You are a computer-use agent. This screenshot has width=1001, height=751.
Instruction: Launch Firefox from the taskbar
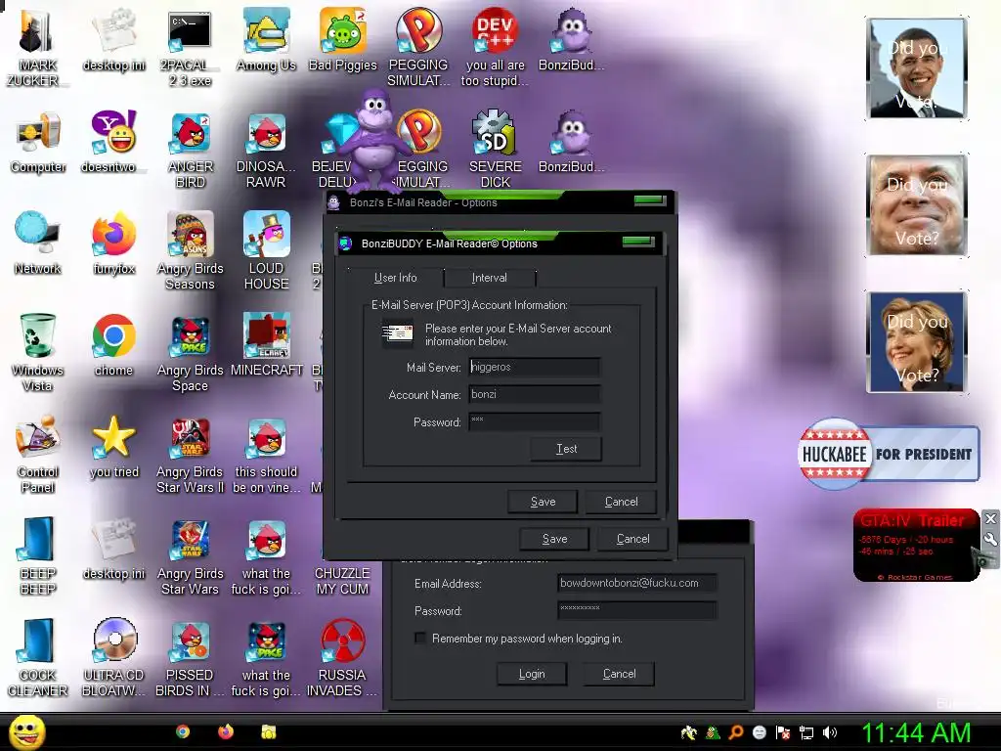pos(226,731)
